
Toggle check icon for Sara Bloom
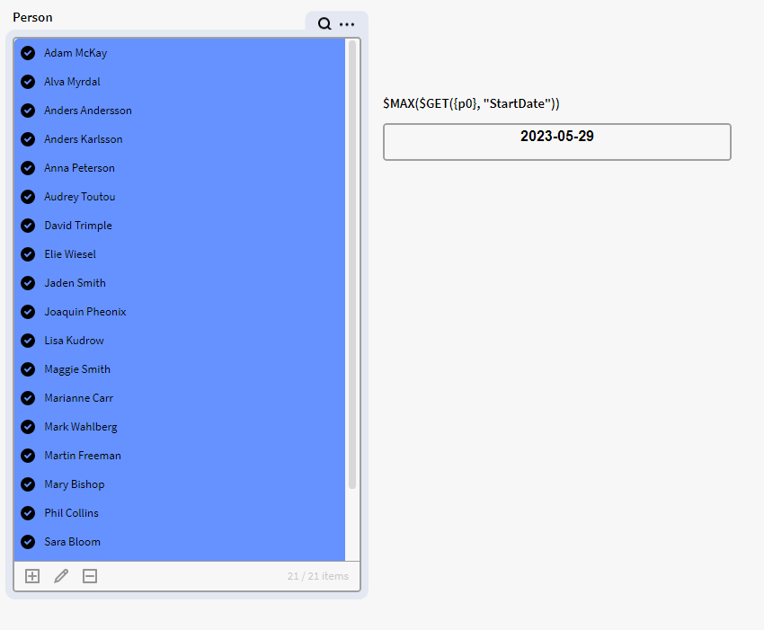point(28,542)
